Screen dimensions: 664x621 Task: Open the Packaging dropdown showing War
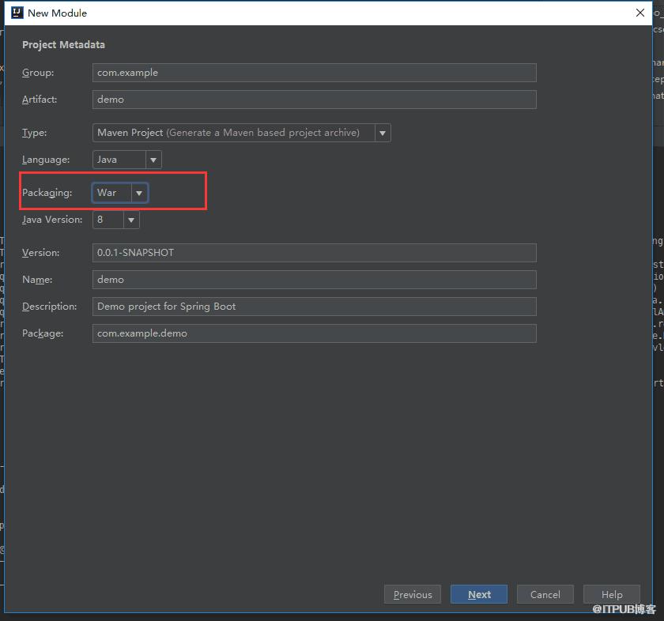pyautogui.click(x=120, y=193)
